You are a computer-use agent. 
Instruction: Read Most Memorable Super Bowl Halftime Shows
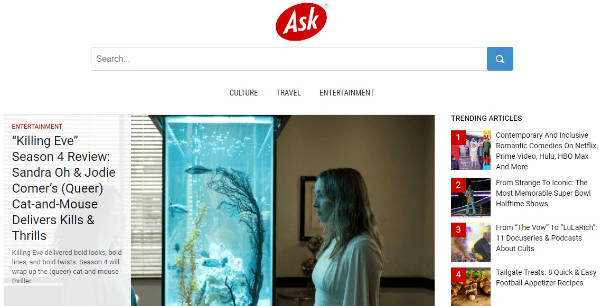(543, 193)
